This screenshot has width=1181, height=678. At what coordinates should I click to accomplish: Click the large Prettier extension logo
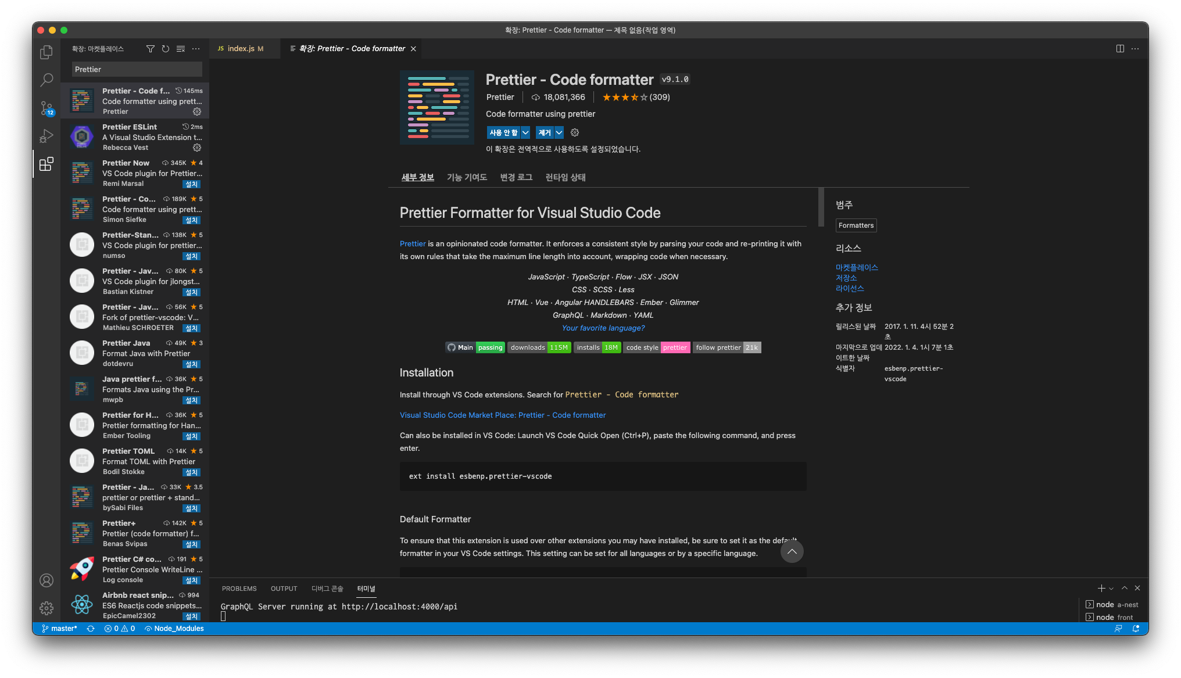437,107
